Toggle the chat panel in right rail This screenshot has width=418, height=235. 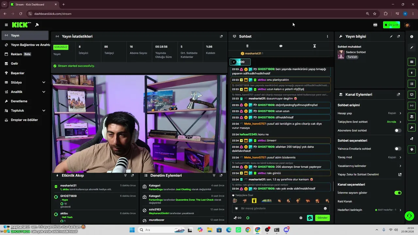point(411,95)
